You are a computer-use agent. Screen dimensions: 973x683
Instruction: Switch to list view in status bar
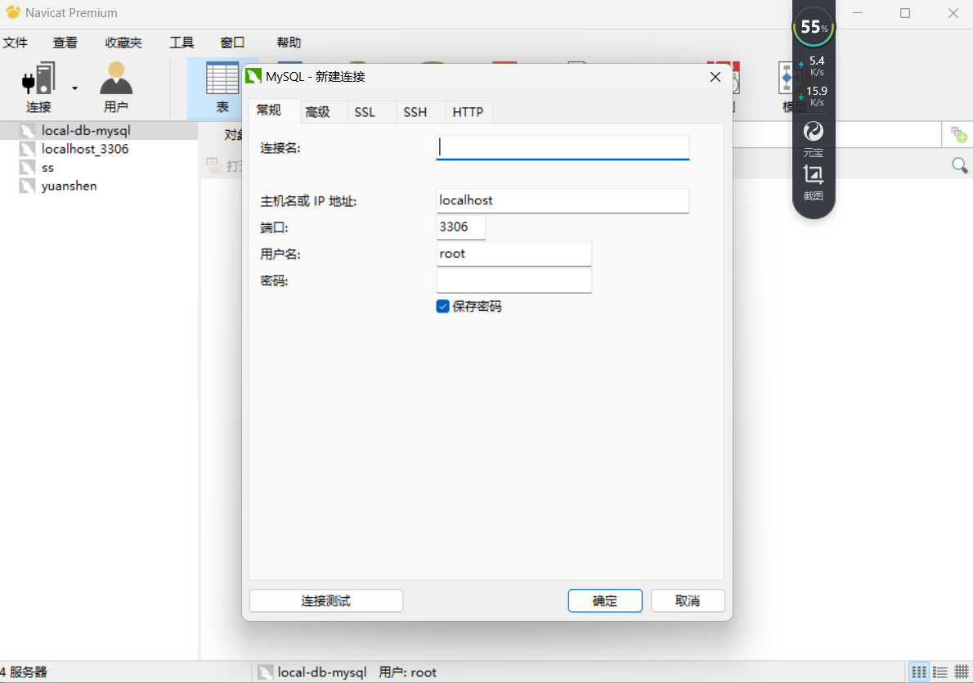[940, 672]
